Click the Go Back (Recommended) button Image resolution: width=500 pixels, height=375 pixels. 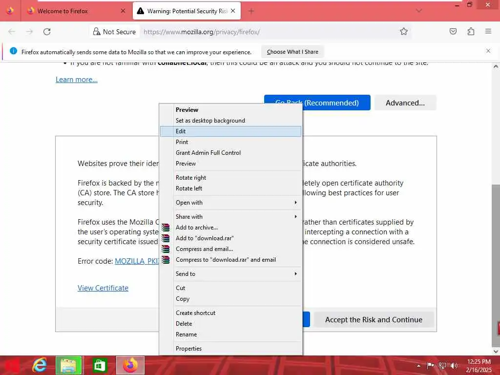tap(336, 103)
